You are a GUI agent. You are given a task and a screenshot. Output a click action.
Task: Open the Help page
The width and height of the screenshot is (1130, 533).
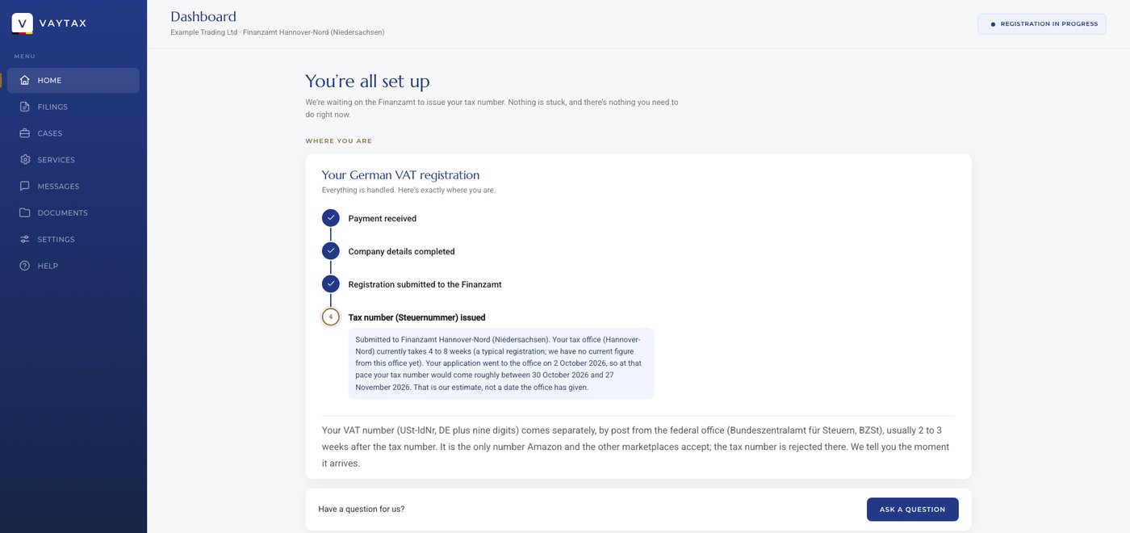(x=73, y=266)
